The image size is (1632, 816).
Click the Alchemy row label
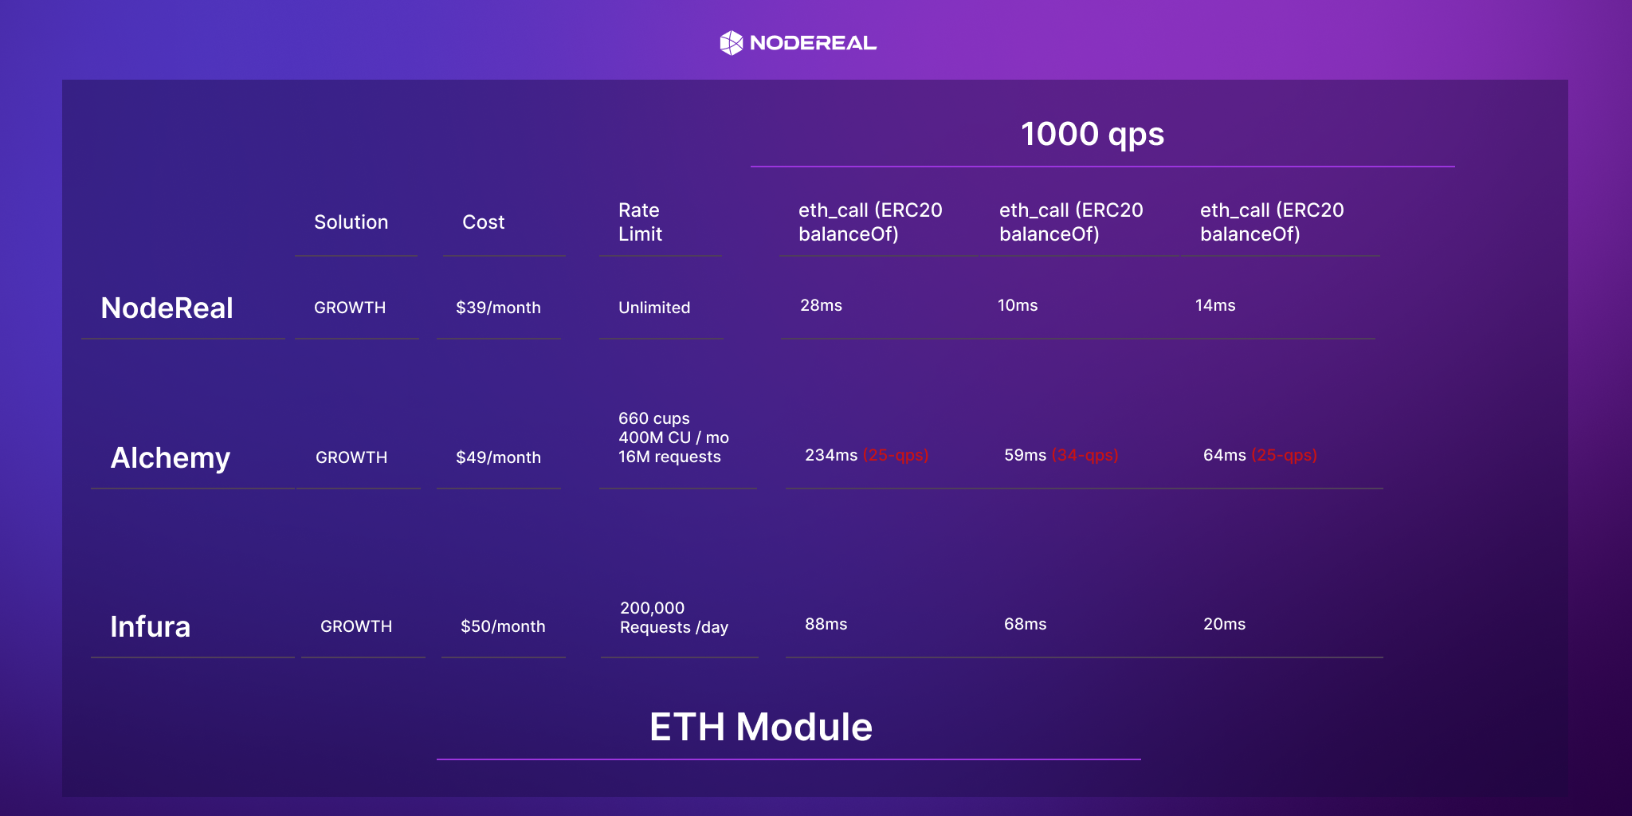pyautogui.click(x=170, y=458)
